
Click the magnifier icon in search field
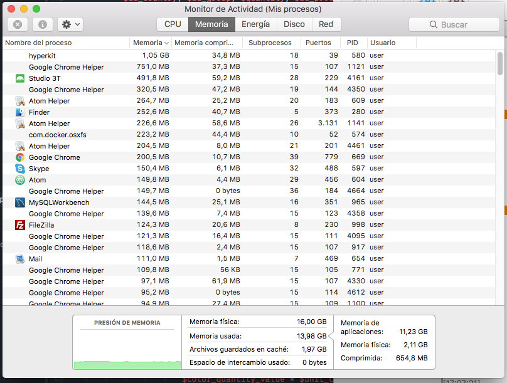pyautogui.click(x=434, y=24)
